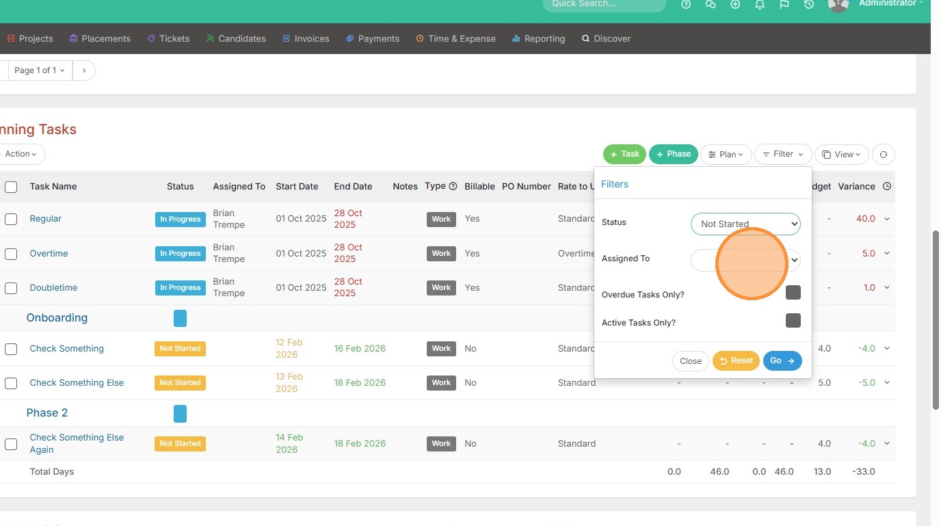This screenshot has height=526, width=941.
Task: Open the help question-mark icon in top bar
Action: [x=686, y=4]
